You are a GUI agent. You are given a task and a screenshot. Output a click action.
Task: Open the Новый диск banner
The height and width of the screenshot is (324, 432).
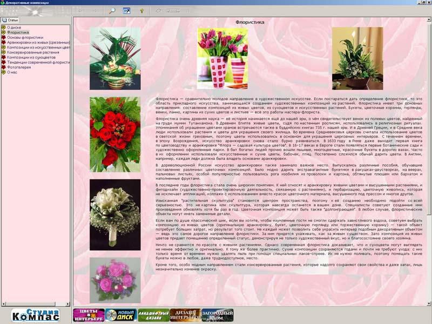[121, 315]
